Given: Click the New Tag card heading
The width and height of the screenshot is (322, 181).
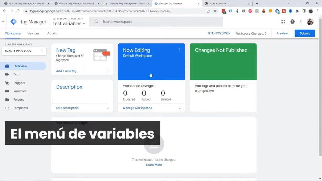Looking at the screenshot, I should (66, 50).
